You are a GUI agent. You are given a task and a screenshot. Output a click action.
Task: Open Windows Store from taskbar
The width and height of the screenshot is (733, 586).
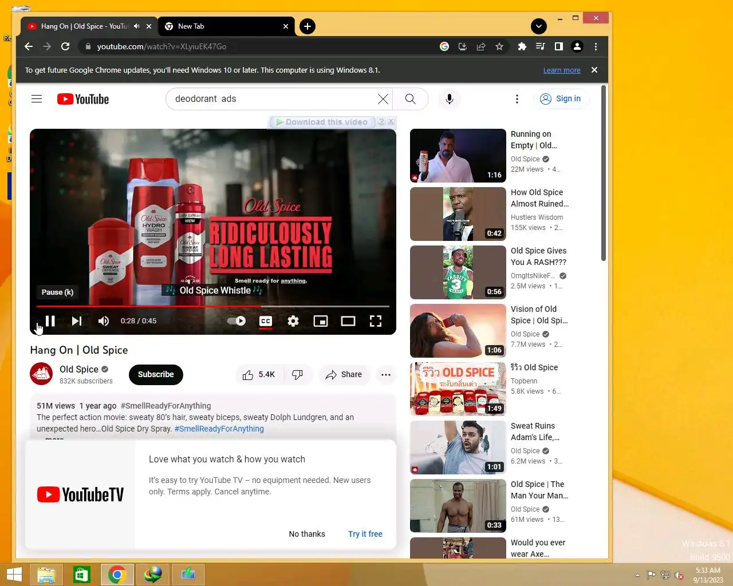[81, 575]
